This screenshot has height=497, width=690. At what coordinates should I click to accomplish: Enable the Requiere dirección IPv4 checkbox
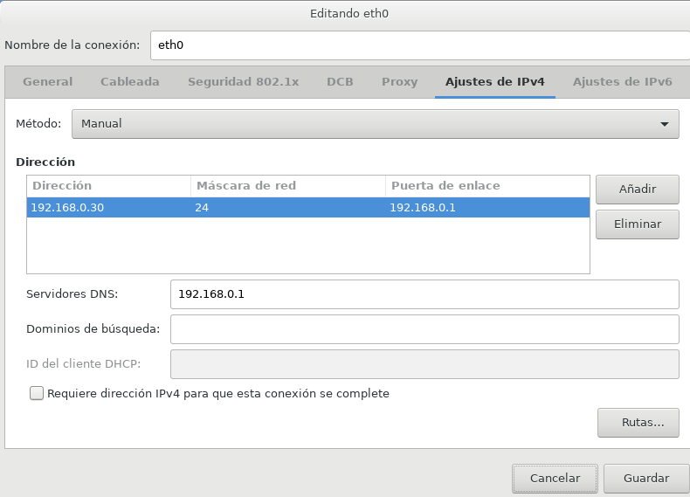(37, 394)
